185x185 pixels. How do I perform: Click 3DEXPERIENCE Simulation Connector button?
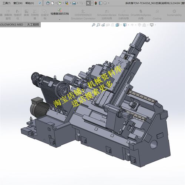[x=83, y=15]
